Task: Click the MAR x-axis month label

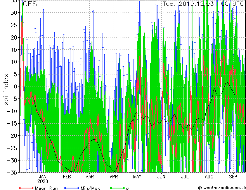Action: 90,177
